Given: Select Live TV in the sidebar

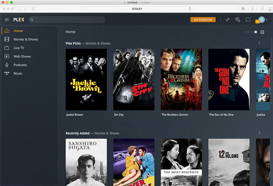Looking at the screenshot, I should point(19,48).
